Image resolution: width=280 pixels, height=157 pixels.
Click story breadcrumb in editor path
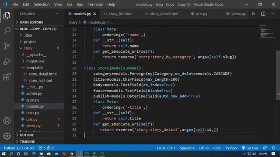pyautogui.click(x=73, y=22)
